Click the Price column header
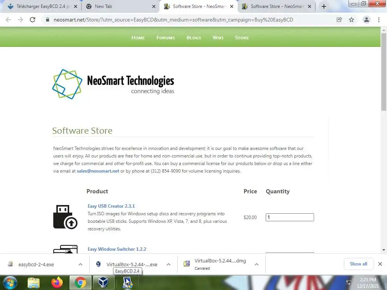Screen dimensions: 387x290 (250, 191)
